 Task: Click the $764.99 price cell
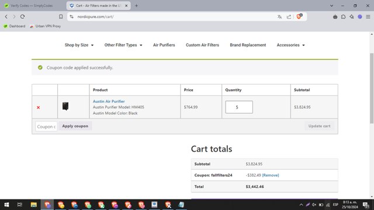[x=191, y=107]
